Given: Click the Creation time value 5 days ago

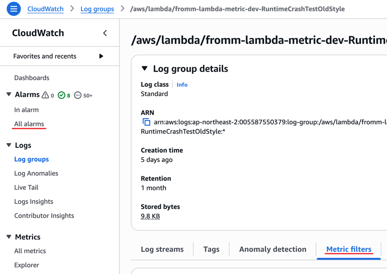Looking at the screenshot, I should coord(157,160).
